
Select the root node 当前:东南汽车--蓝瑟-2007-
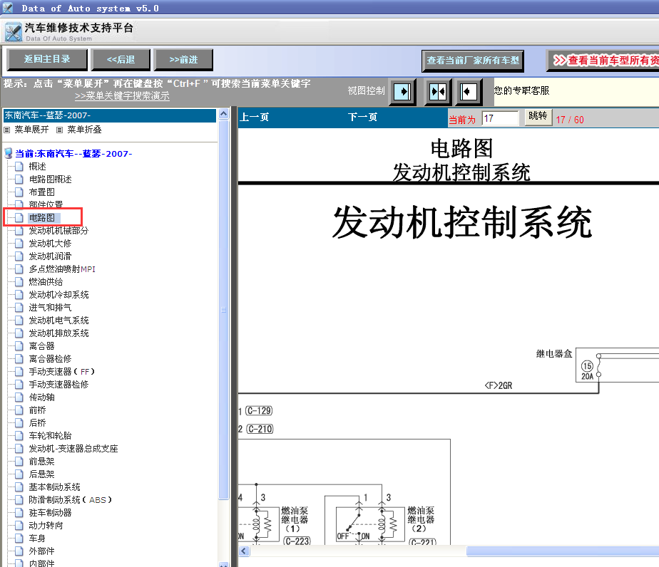pyautogui.click(x=73, y=154)
